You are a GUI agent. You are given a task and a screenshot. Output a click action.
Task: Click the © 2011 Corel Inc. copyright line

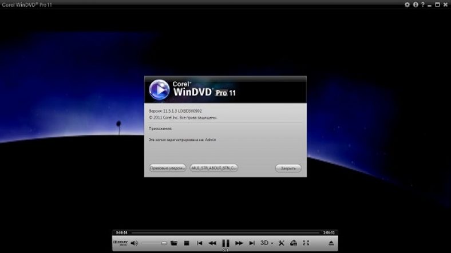click(183, 117)
